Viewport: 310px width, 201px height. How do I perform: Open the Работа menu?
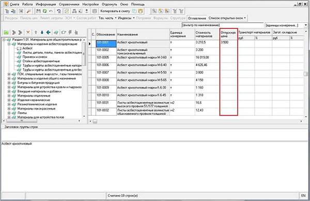pos(27,4)
